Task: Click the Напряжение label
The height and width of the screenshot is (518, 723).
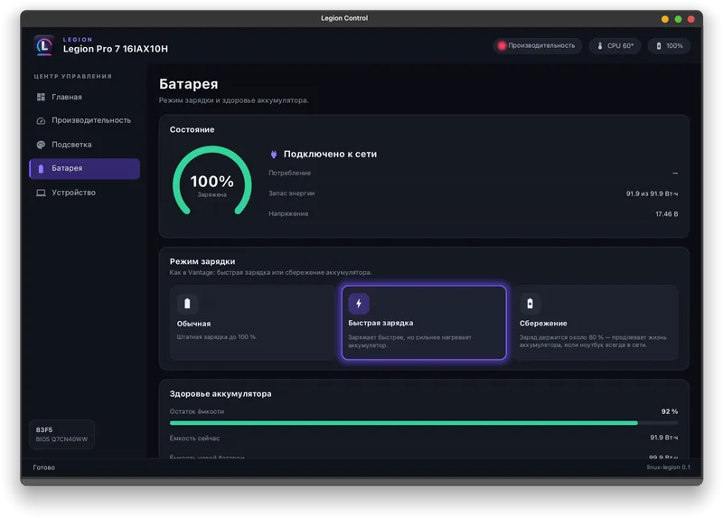Action: 288,213
